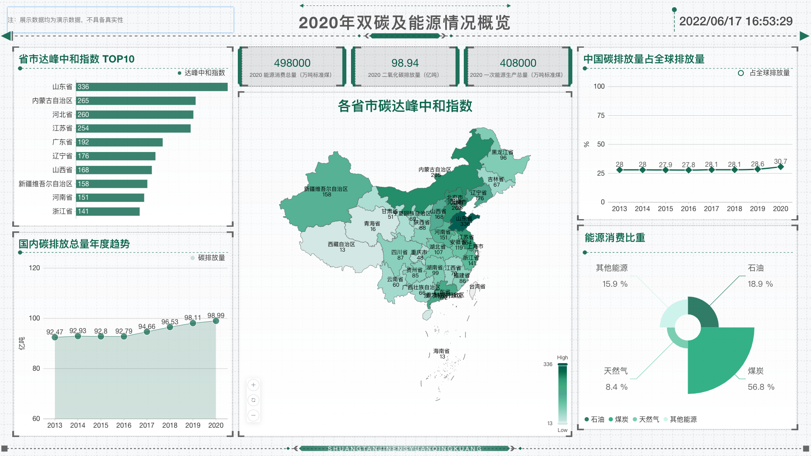Image resolution: width=811 pixels, height=456 pixels.
Task: Click the right arrow icon near the timestamp
Action: click(x=803, y=37)
